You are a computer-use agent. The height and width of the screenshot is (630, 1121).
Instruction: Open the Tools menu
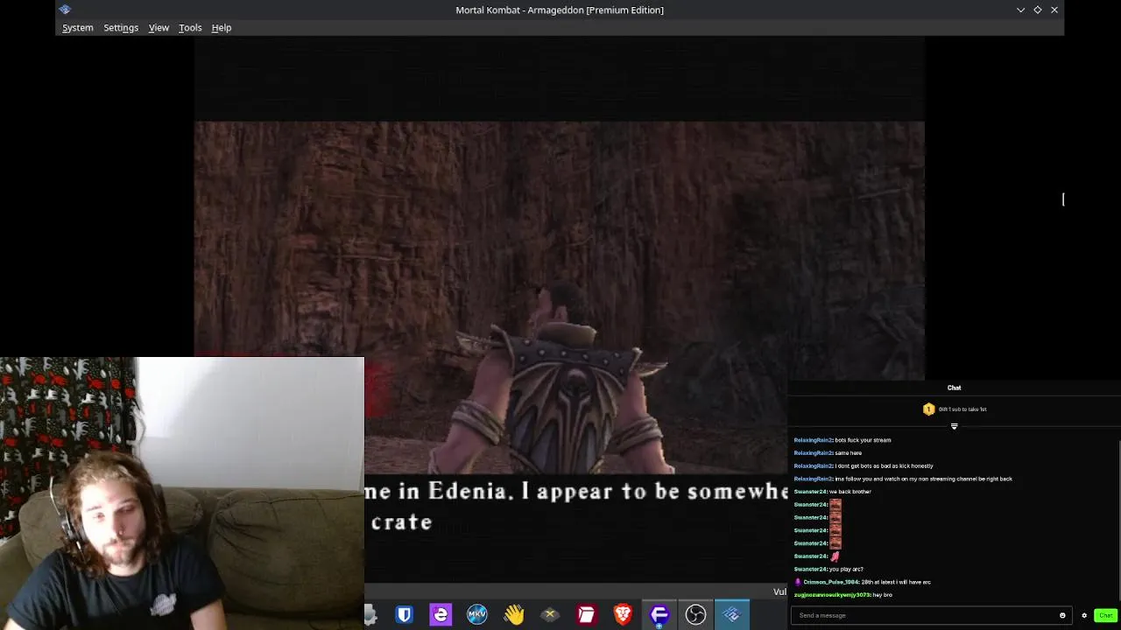click(190, 28)
